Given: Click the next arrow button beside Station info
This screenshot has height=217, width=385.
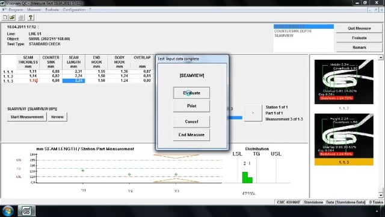Looking at the screenshot, I should 253,113.
